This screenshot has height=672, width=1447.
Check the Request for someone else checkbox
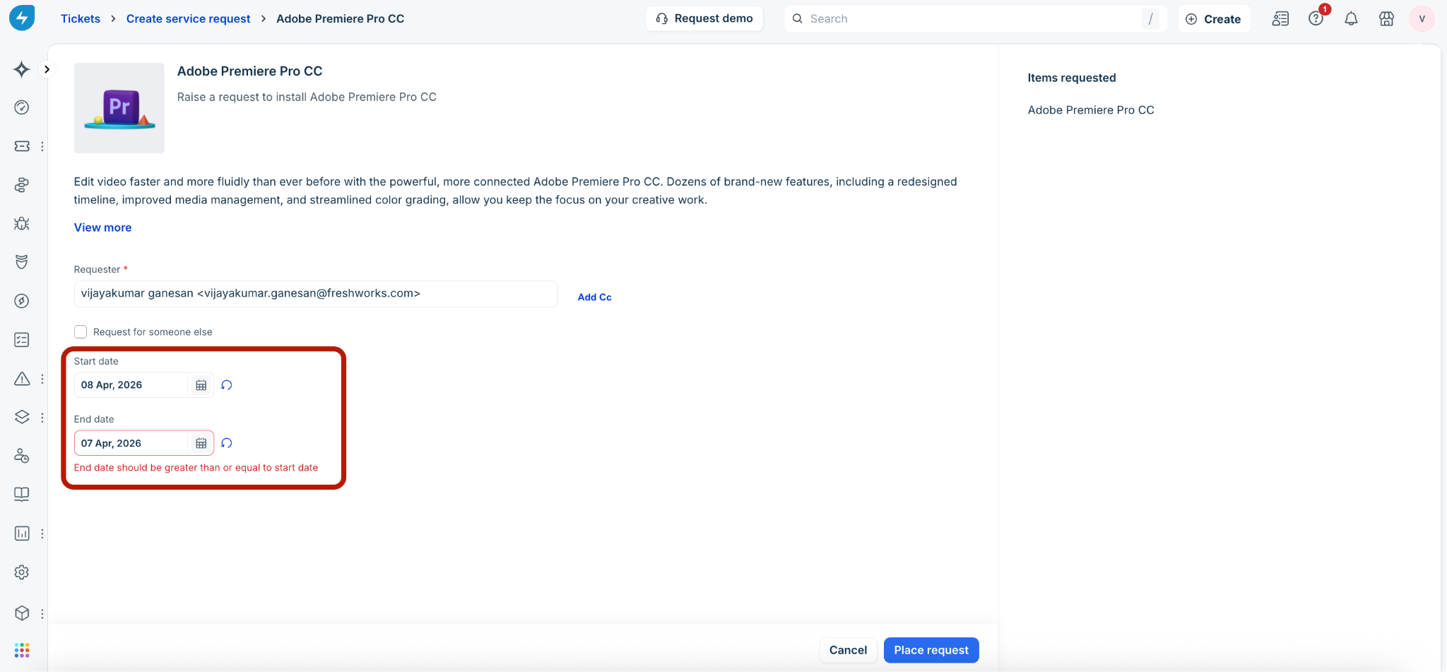pos(81,332)
